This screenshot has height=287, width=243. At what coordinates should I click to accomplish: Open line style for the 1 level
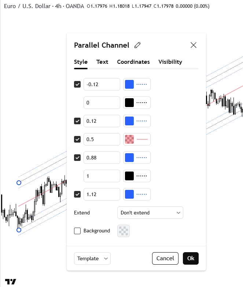141,176
